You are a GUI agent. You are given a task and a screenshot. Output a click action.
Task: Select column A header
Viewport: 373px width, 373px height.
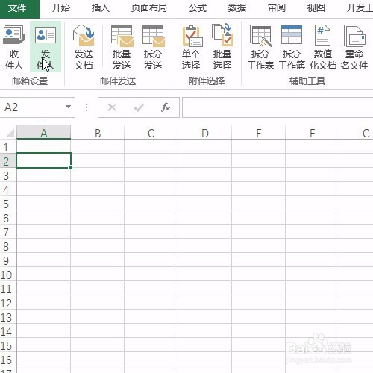pos(43,133)
